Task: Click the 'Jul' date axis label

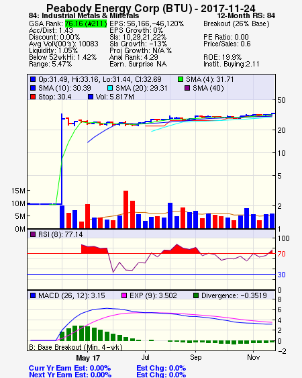Action: tap(146, 357)
